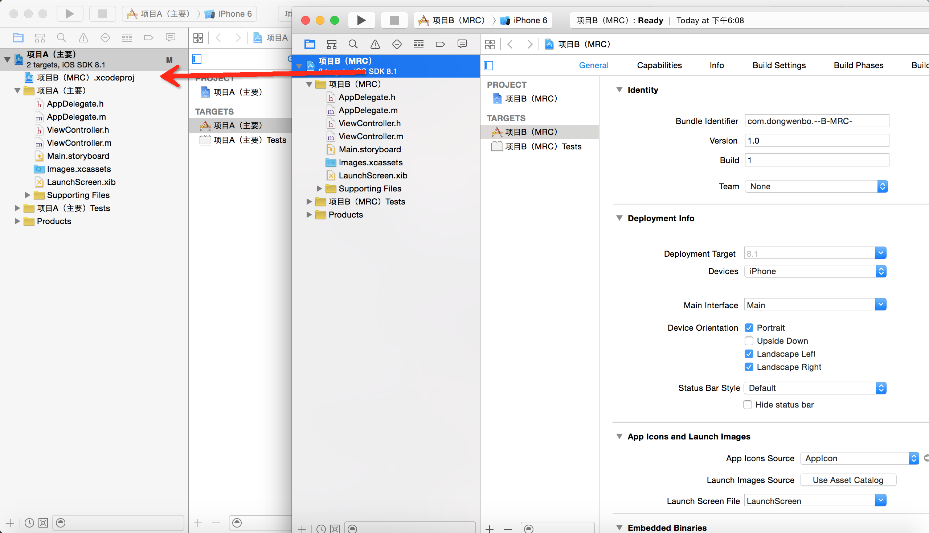Collapse the Identity section
The image size is (929, 533).
point(619,90)
